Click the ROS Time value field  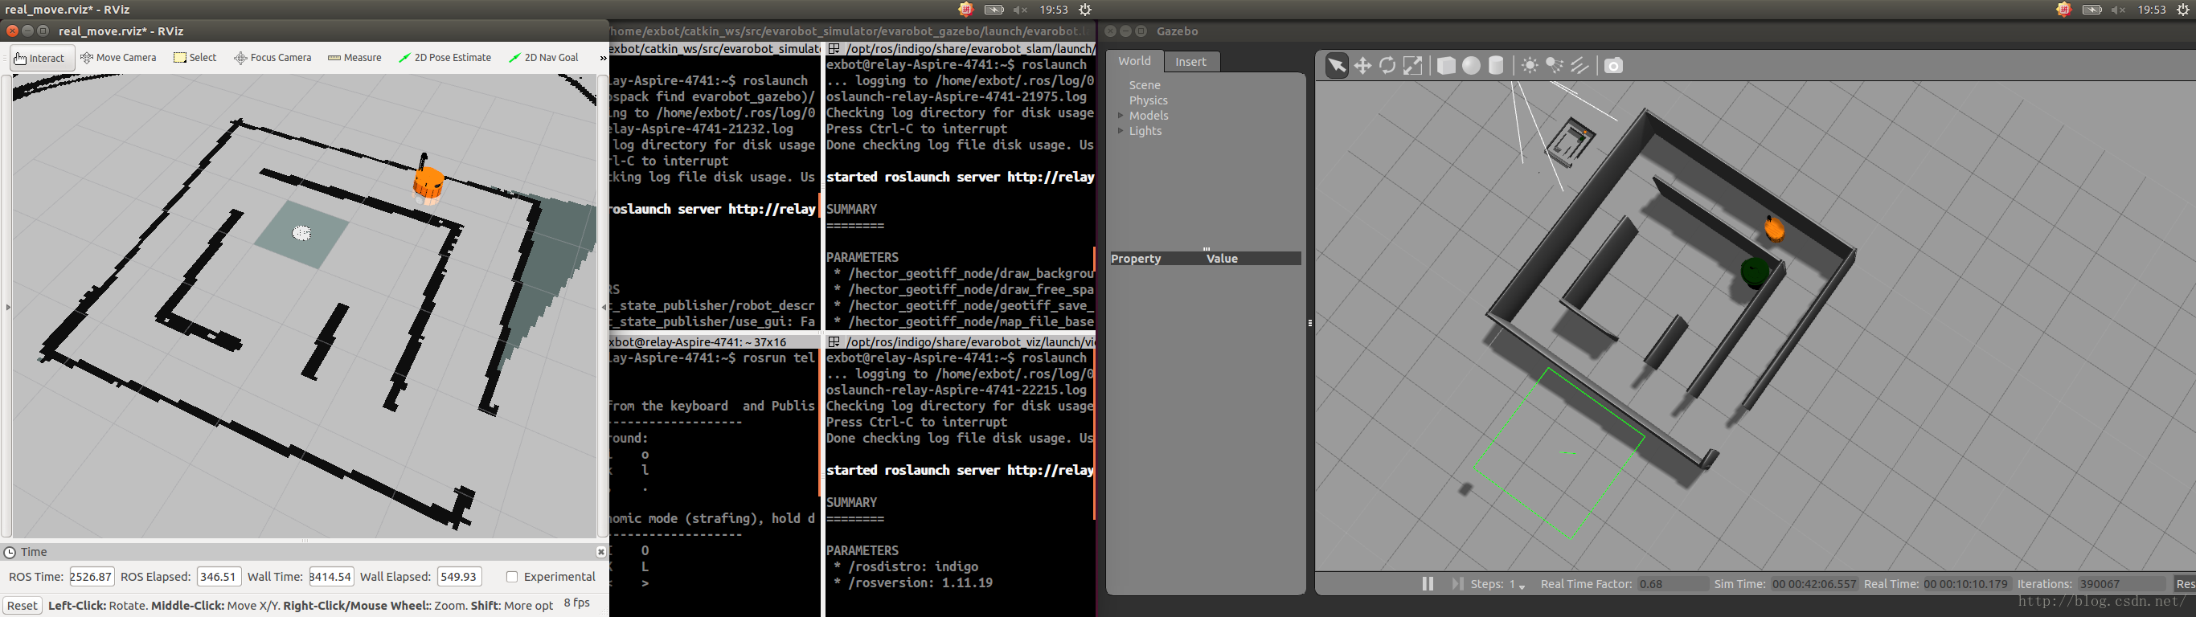tap(91, 577)
